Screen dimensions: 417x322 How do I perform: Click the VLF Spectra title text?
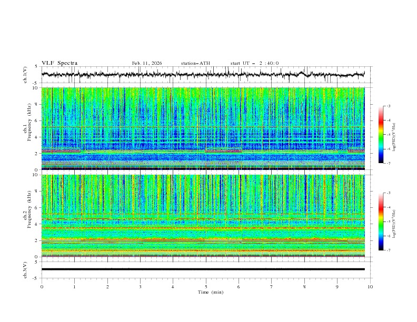click(x=59, y=63)
